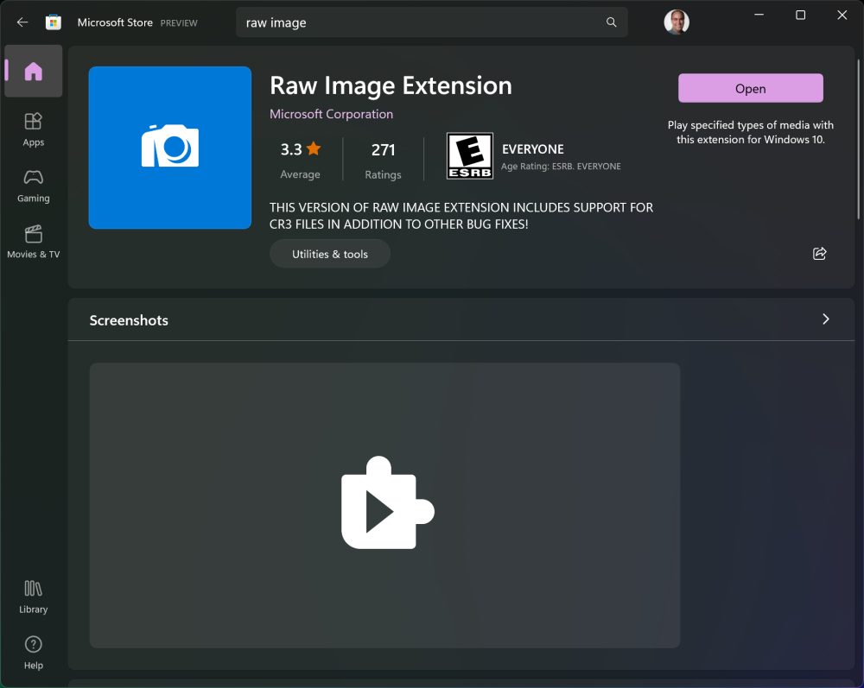Click the Microsoft Store logo icon
This screenshot has height=688, width=864.
(x=54, y=22)
